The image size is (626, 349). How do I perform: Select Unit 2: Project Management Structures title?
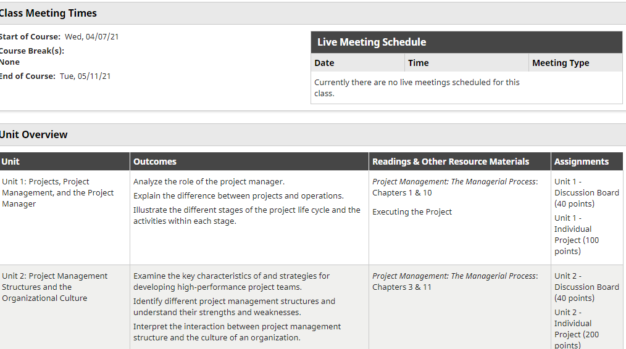click(55, 287)
